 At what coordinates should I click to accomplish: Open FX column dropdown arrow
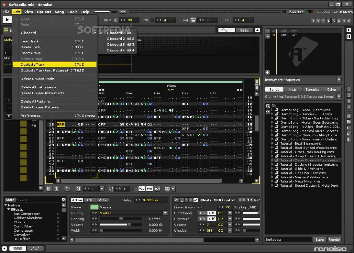(173, 189)
